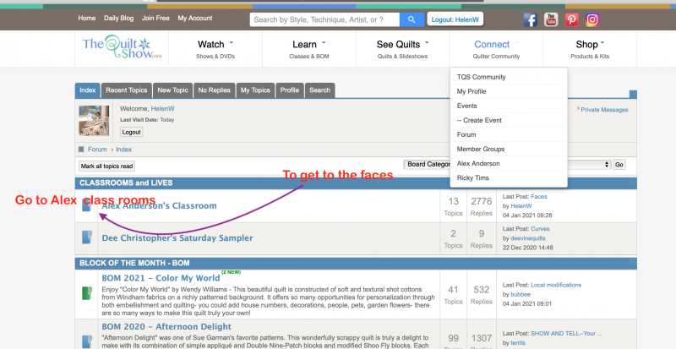This screenshot has width=676, height=349.
Task: Open the YouTube channel icon
Action: click(x=551, y=19)
